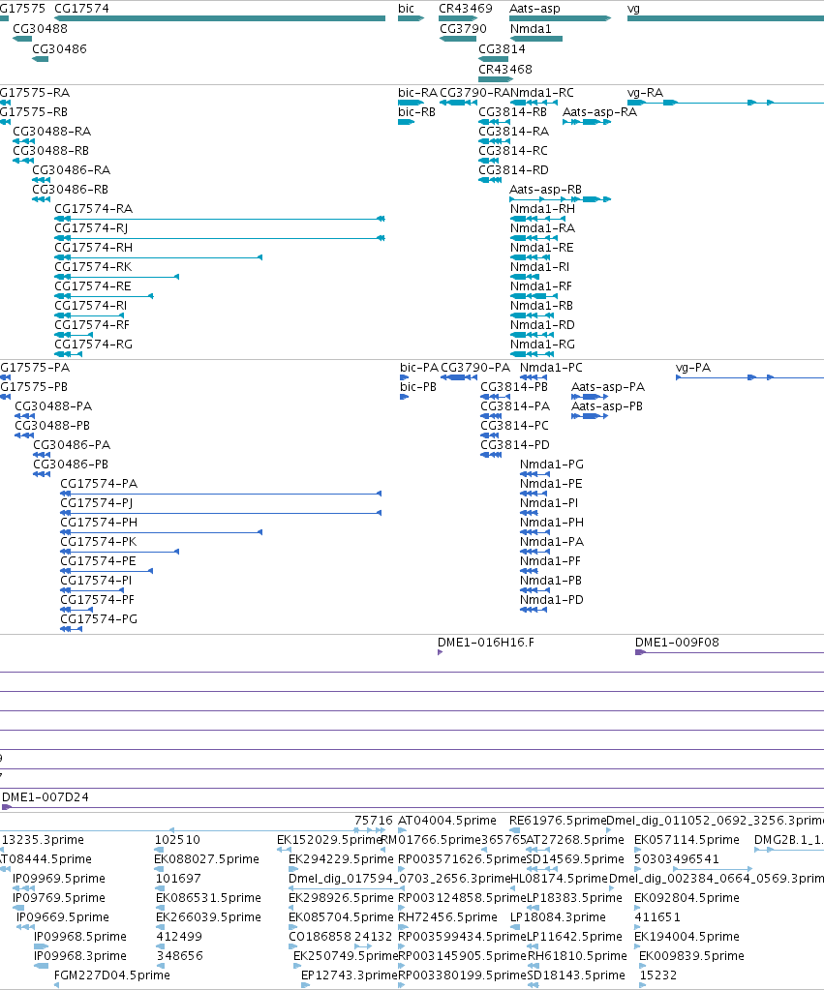Open the CR43469 gene label

(x=466, y=8)
